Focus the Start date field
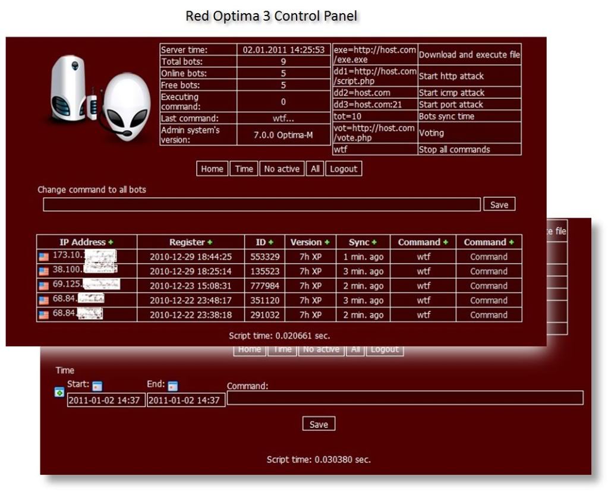 click(106, 400)
